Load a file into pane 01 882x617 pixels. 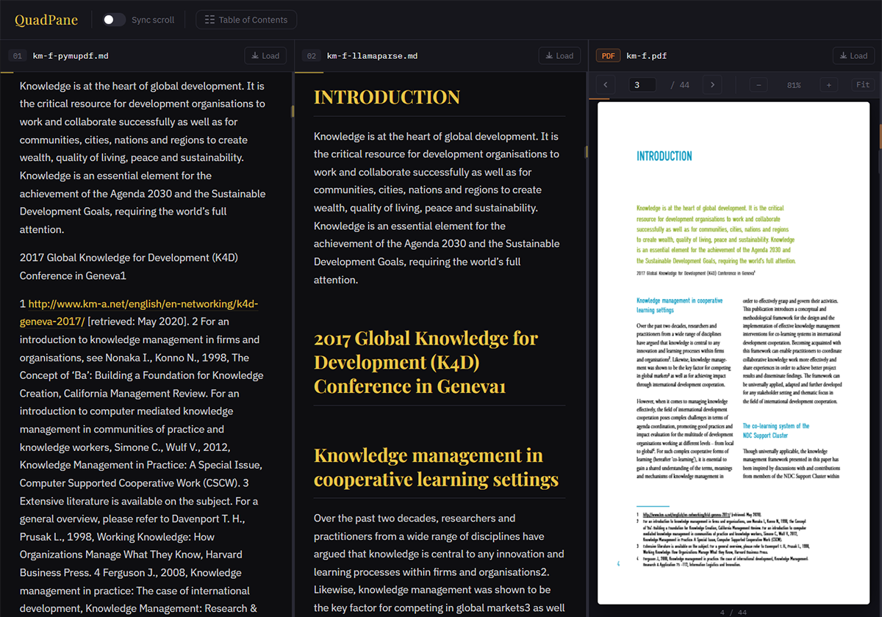coord(265,56)
